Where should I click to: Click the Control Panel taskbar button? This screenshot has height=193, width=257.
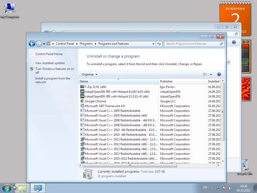pyautogui.click(x=38, y=188)
